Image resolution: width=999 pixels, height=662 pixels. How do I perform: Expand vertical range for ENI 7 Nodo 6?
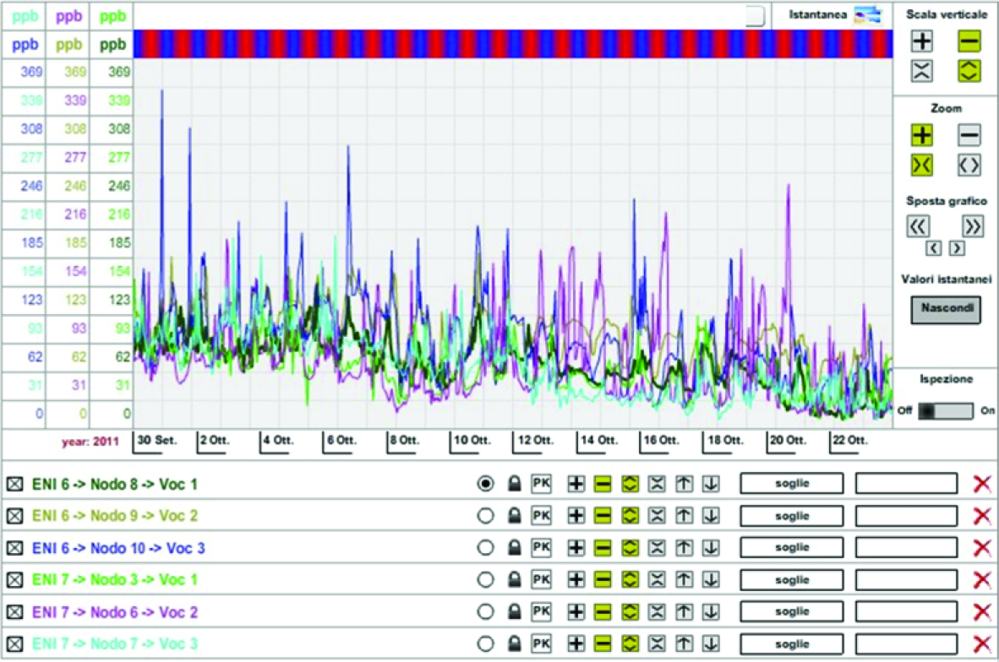pyautogui.click(x=630, y=611)
